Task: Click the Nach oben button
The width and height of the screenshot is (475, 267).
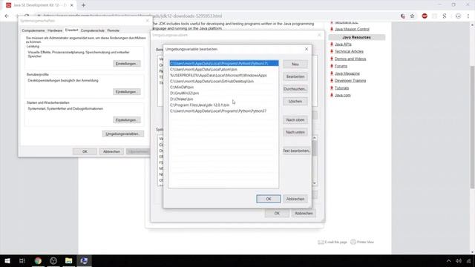Action: 295,120
